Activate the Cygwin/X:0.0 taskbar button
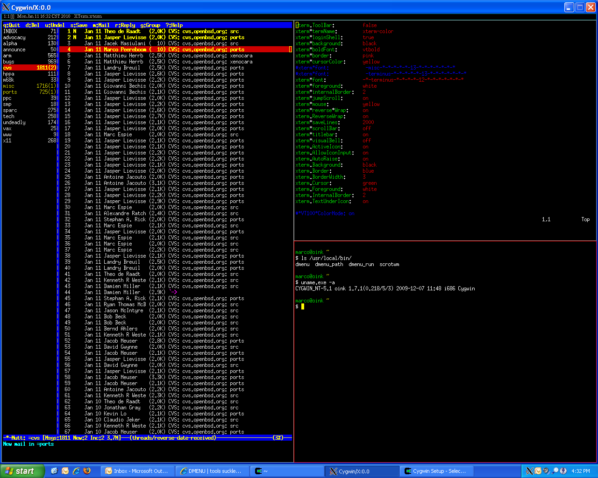598x478 pixels. pos(362,471)
